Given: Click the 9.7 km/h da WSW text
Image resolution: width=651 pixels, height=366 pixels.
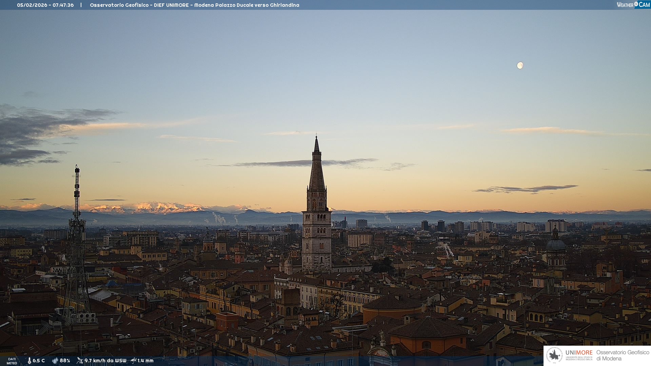Looking at the screenshot, I should (105, 361).
